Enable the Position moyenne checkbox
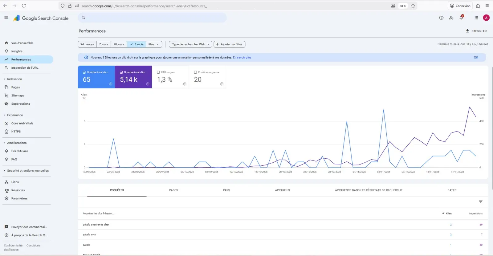This screenshot has width=493, height=256. [195, 72]
